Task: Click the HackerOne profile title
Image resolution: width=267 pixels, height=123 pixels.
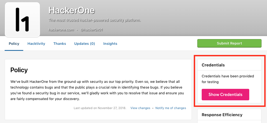Action: click(71, 10)
